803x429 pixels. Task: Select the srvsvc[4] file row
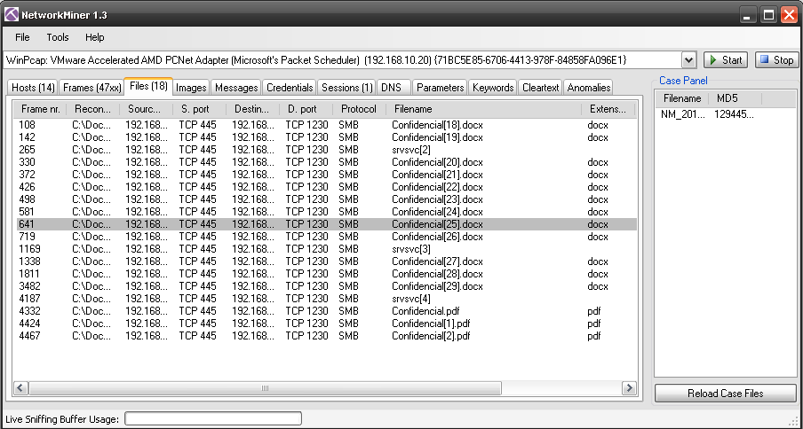[325, 298]
